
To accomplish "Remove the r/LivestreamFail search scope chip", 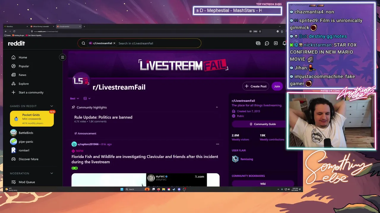I will [114, 43].
